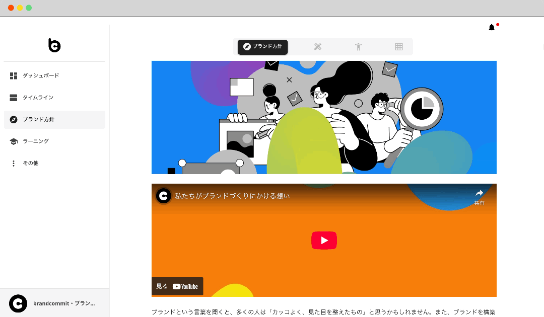This screenshot has width=544, height=317.
Task: Click the compass icon next to ブランド方針
Action: [14, 119]
